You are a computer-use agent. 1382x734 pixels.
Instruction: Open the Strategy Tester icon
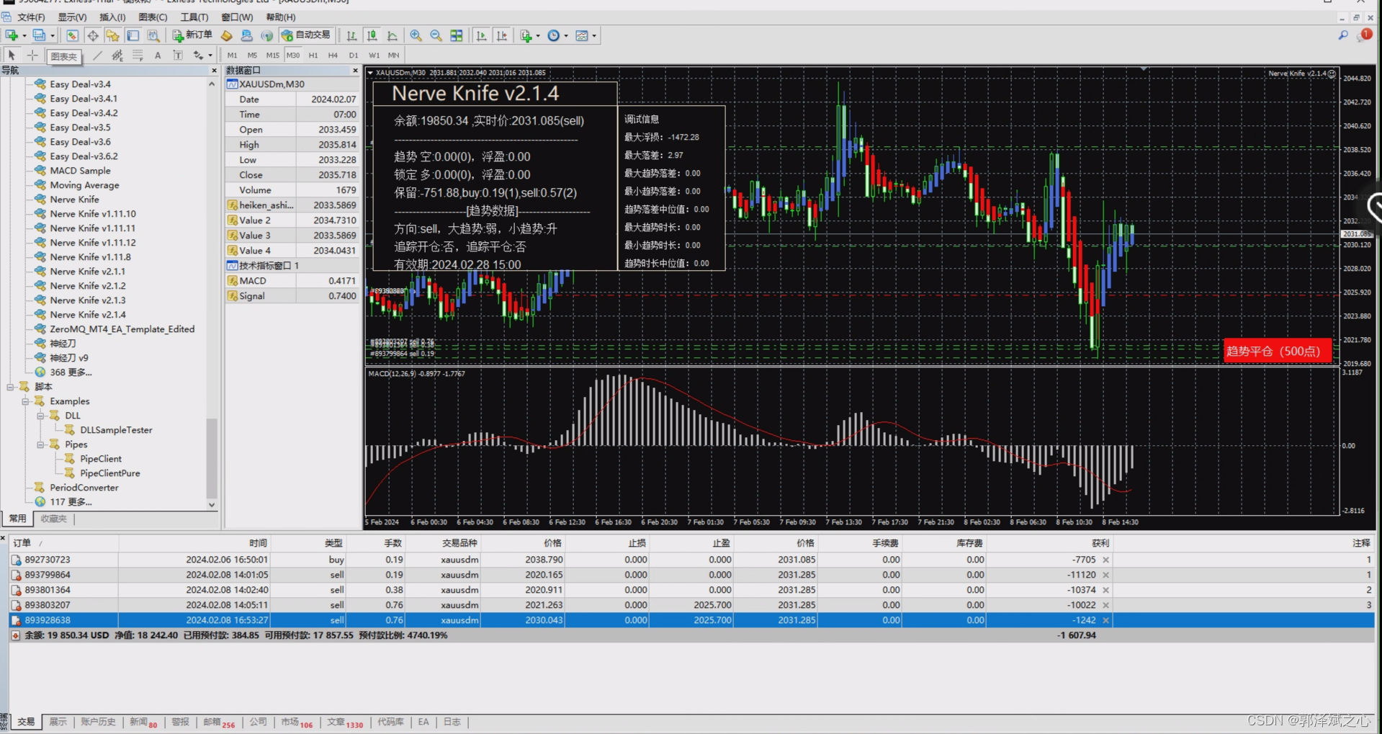153,35
